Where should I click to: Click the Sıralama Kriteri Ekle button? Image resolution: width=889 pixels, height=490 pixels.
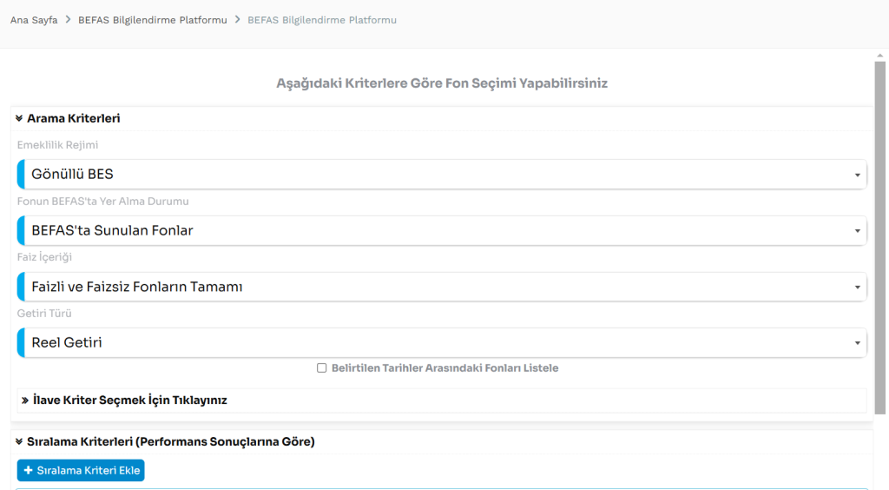(81, 470)
